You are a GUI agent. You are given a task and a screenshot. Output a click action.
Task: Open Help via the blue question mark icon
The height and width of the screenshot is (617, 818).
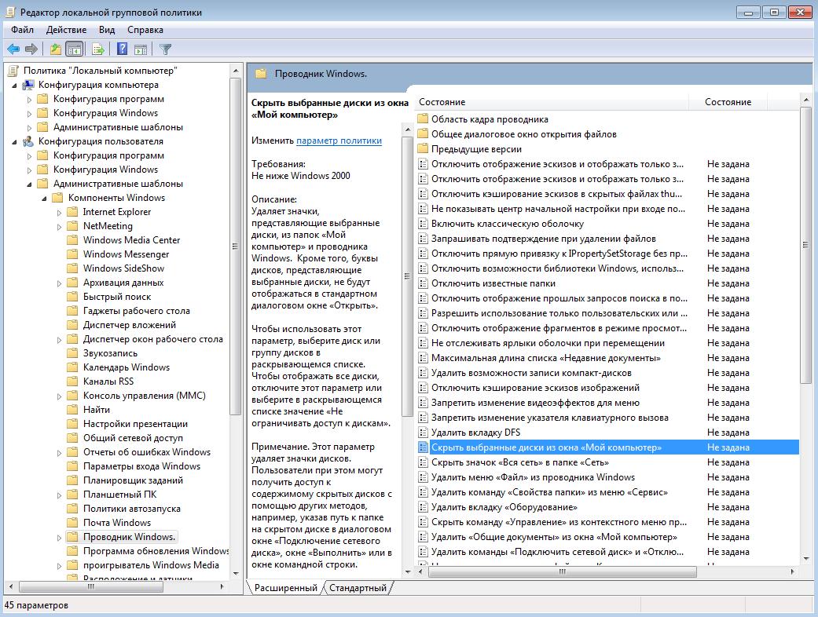tap(122, 49)
